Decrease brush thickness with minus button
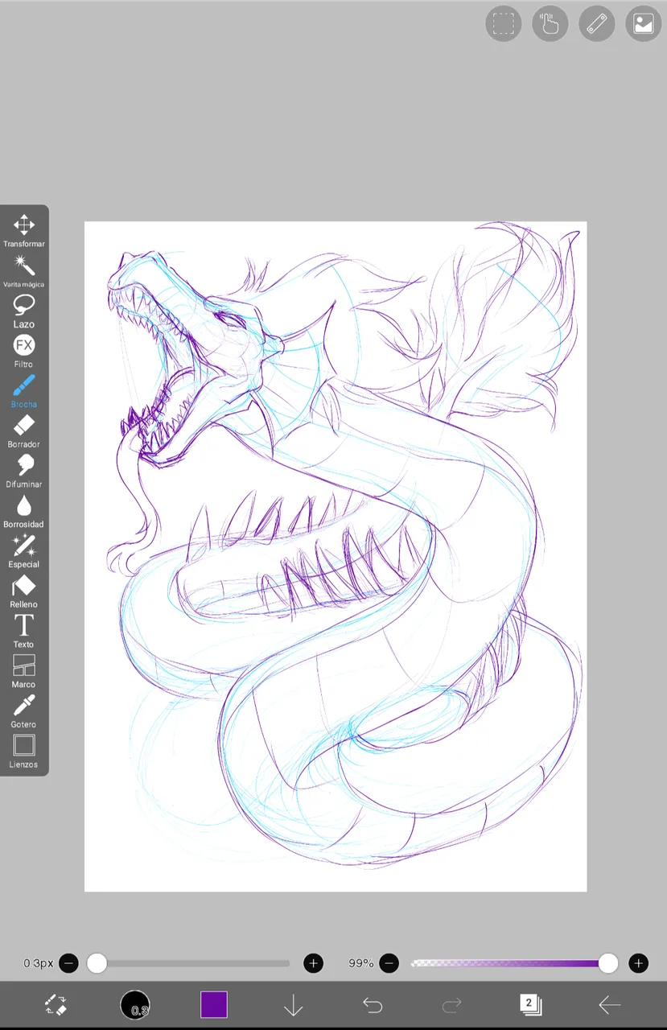 pyautogui.click(x=69, y=963)
